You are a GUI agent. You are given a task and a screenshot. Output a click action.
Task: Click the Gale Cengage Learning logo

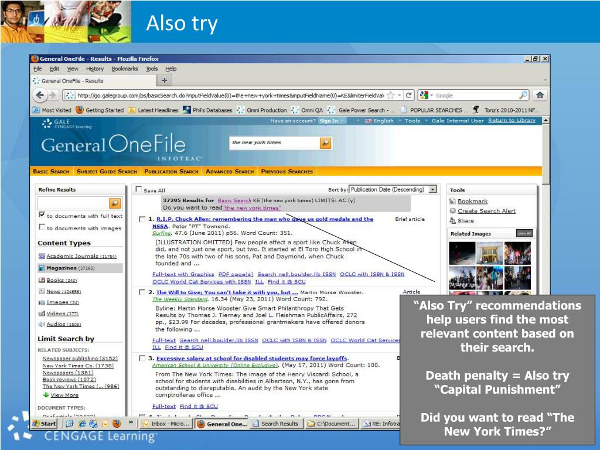(67, 124)
